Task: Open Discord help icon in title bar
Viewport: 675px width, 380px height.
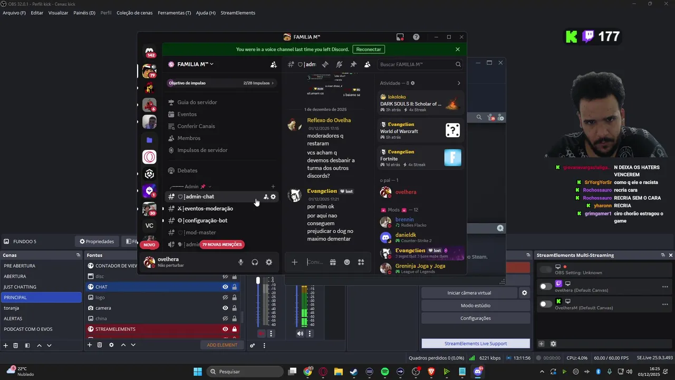Action: 416,37
